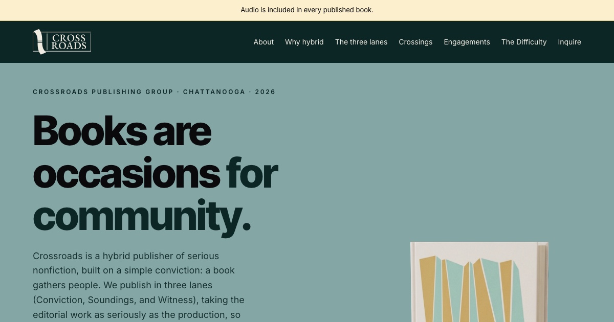
Task: Click the Crossroads logo in the header
Action: (x=62, y=42)
